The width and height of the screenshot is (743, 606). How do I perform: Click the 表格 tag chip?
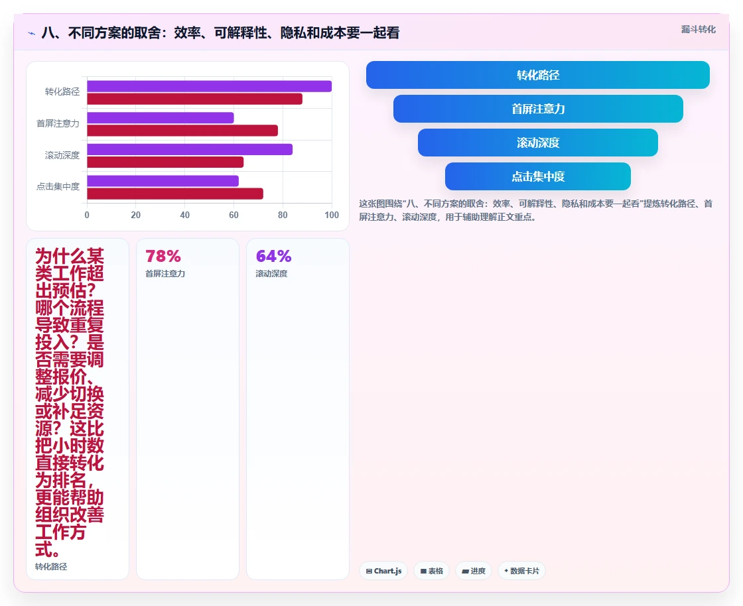coord(432,571)
